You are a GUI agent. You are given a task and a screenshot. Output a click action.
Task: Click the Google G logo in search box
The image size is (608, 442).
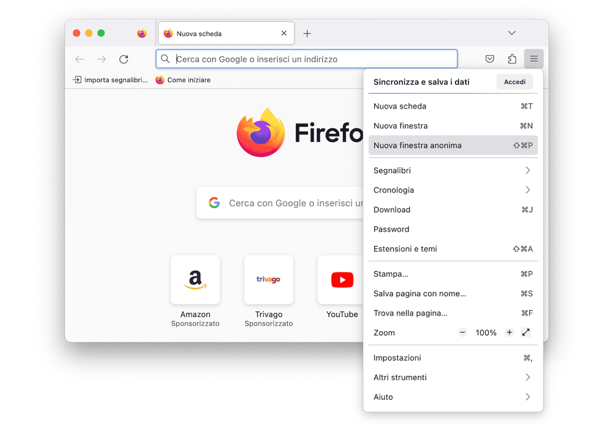click(214, 203)
